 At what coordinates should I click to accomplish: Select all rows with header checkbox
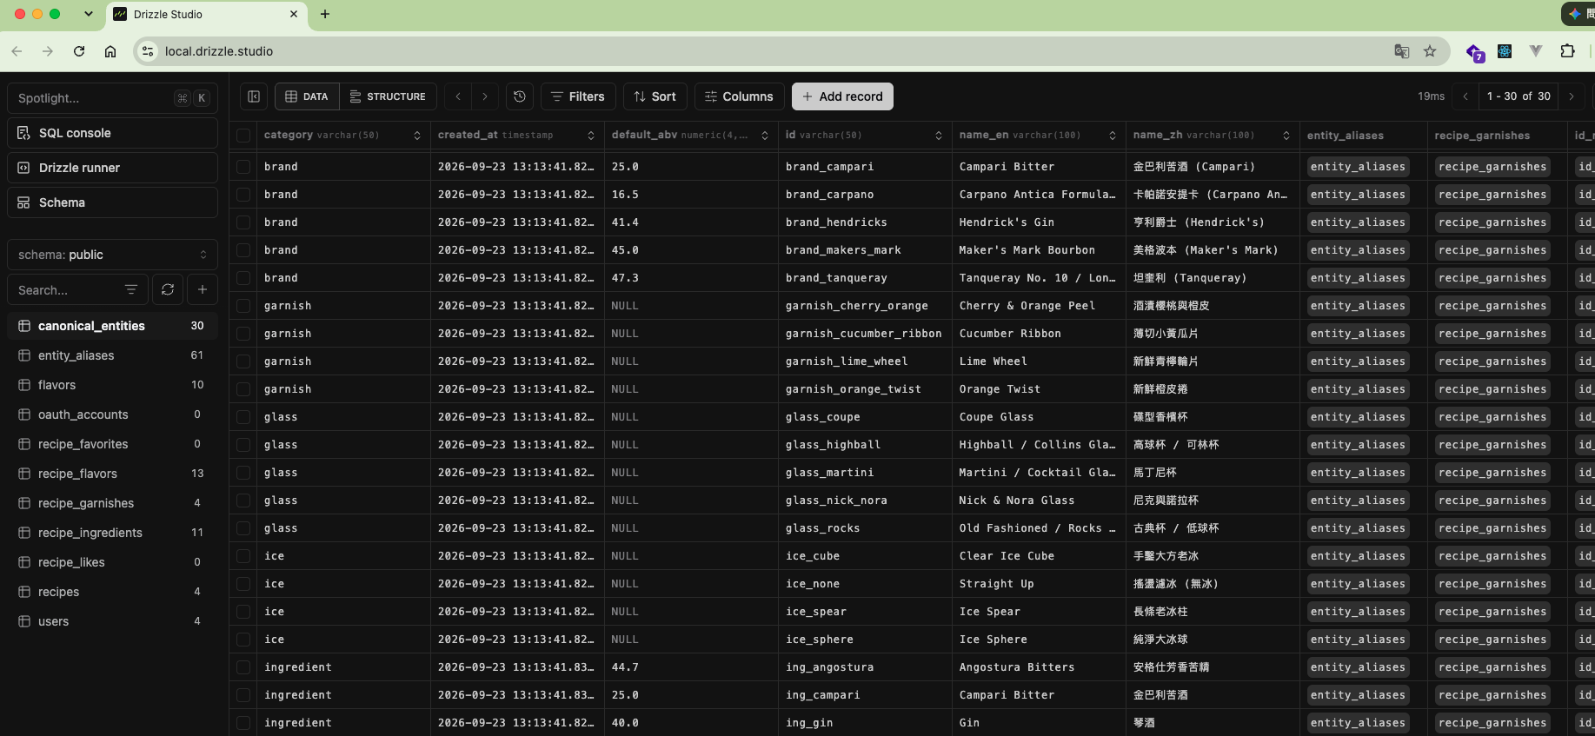click(243, 136)
